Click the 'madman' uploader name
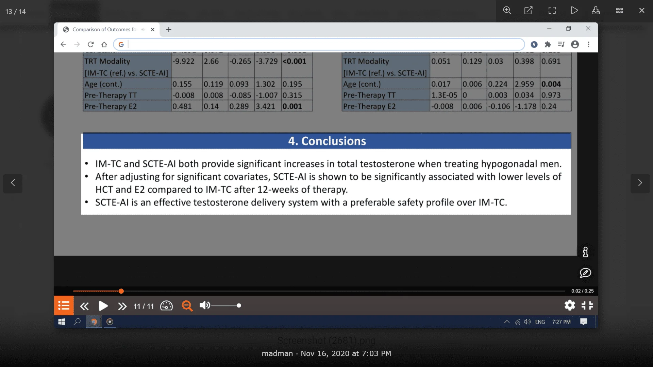The image size is (653, 367). pyautogui.click(x=277, y=353)
